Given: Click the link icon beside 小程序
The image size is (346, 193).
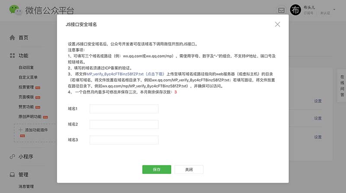Looking at the screenshot, I should pos(13,157).
